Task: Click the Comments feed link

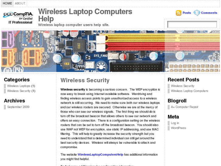Action: click(209, 13)
